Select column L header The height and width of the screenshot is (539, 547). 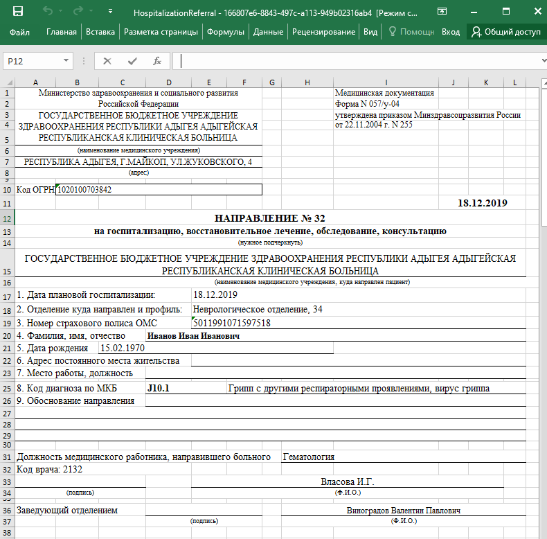click(514, 82)
